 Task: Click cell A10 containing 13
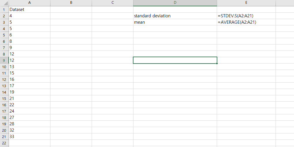coord(29,66)
